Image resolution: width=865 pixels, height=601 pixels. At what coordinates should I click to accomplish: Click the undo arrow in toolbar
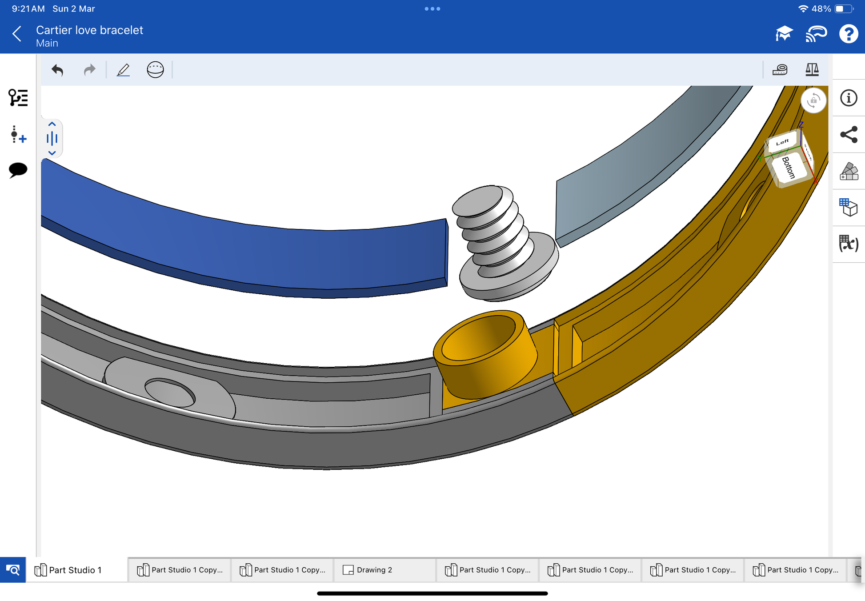coord(57,70)
